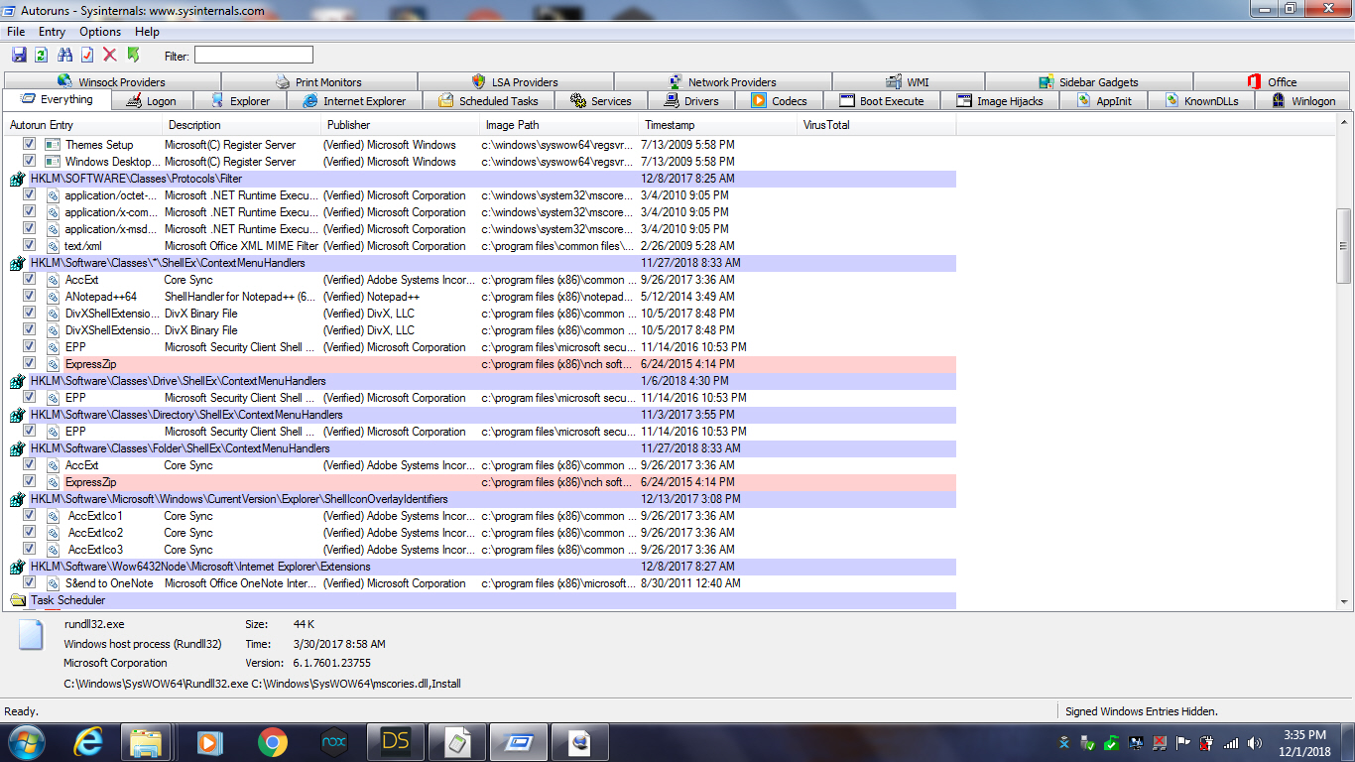This screenshot has width=1355, height=762.
Task: Click the scrollbar down arrow
Action: click(x=1345, y=601)
